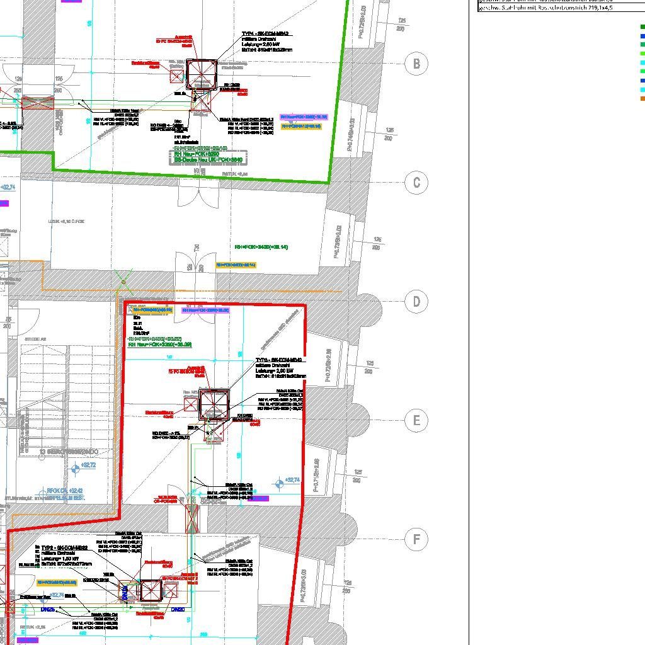The image size is (645, 645).
Task: Click the TYP2 unit symbol near bottom
Action: point(151,591)
